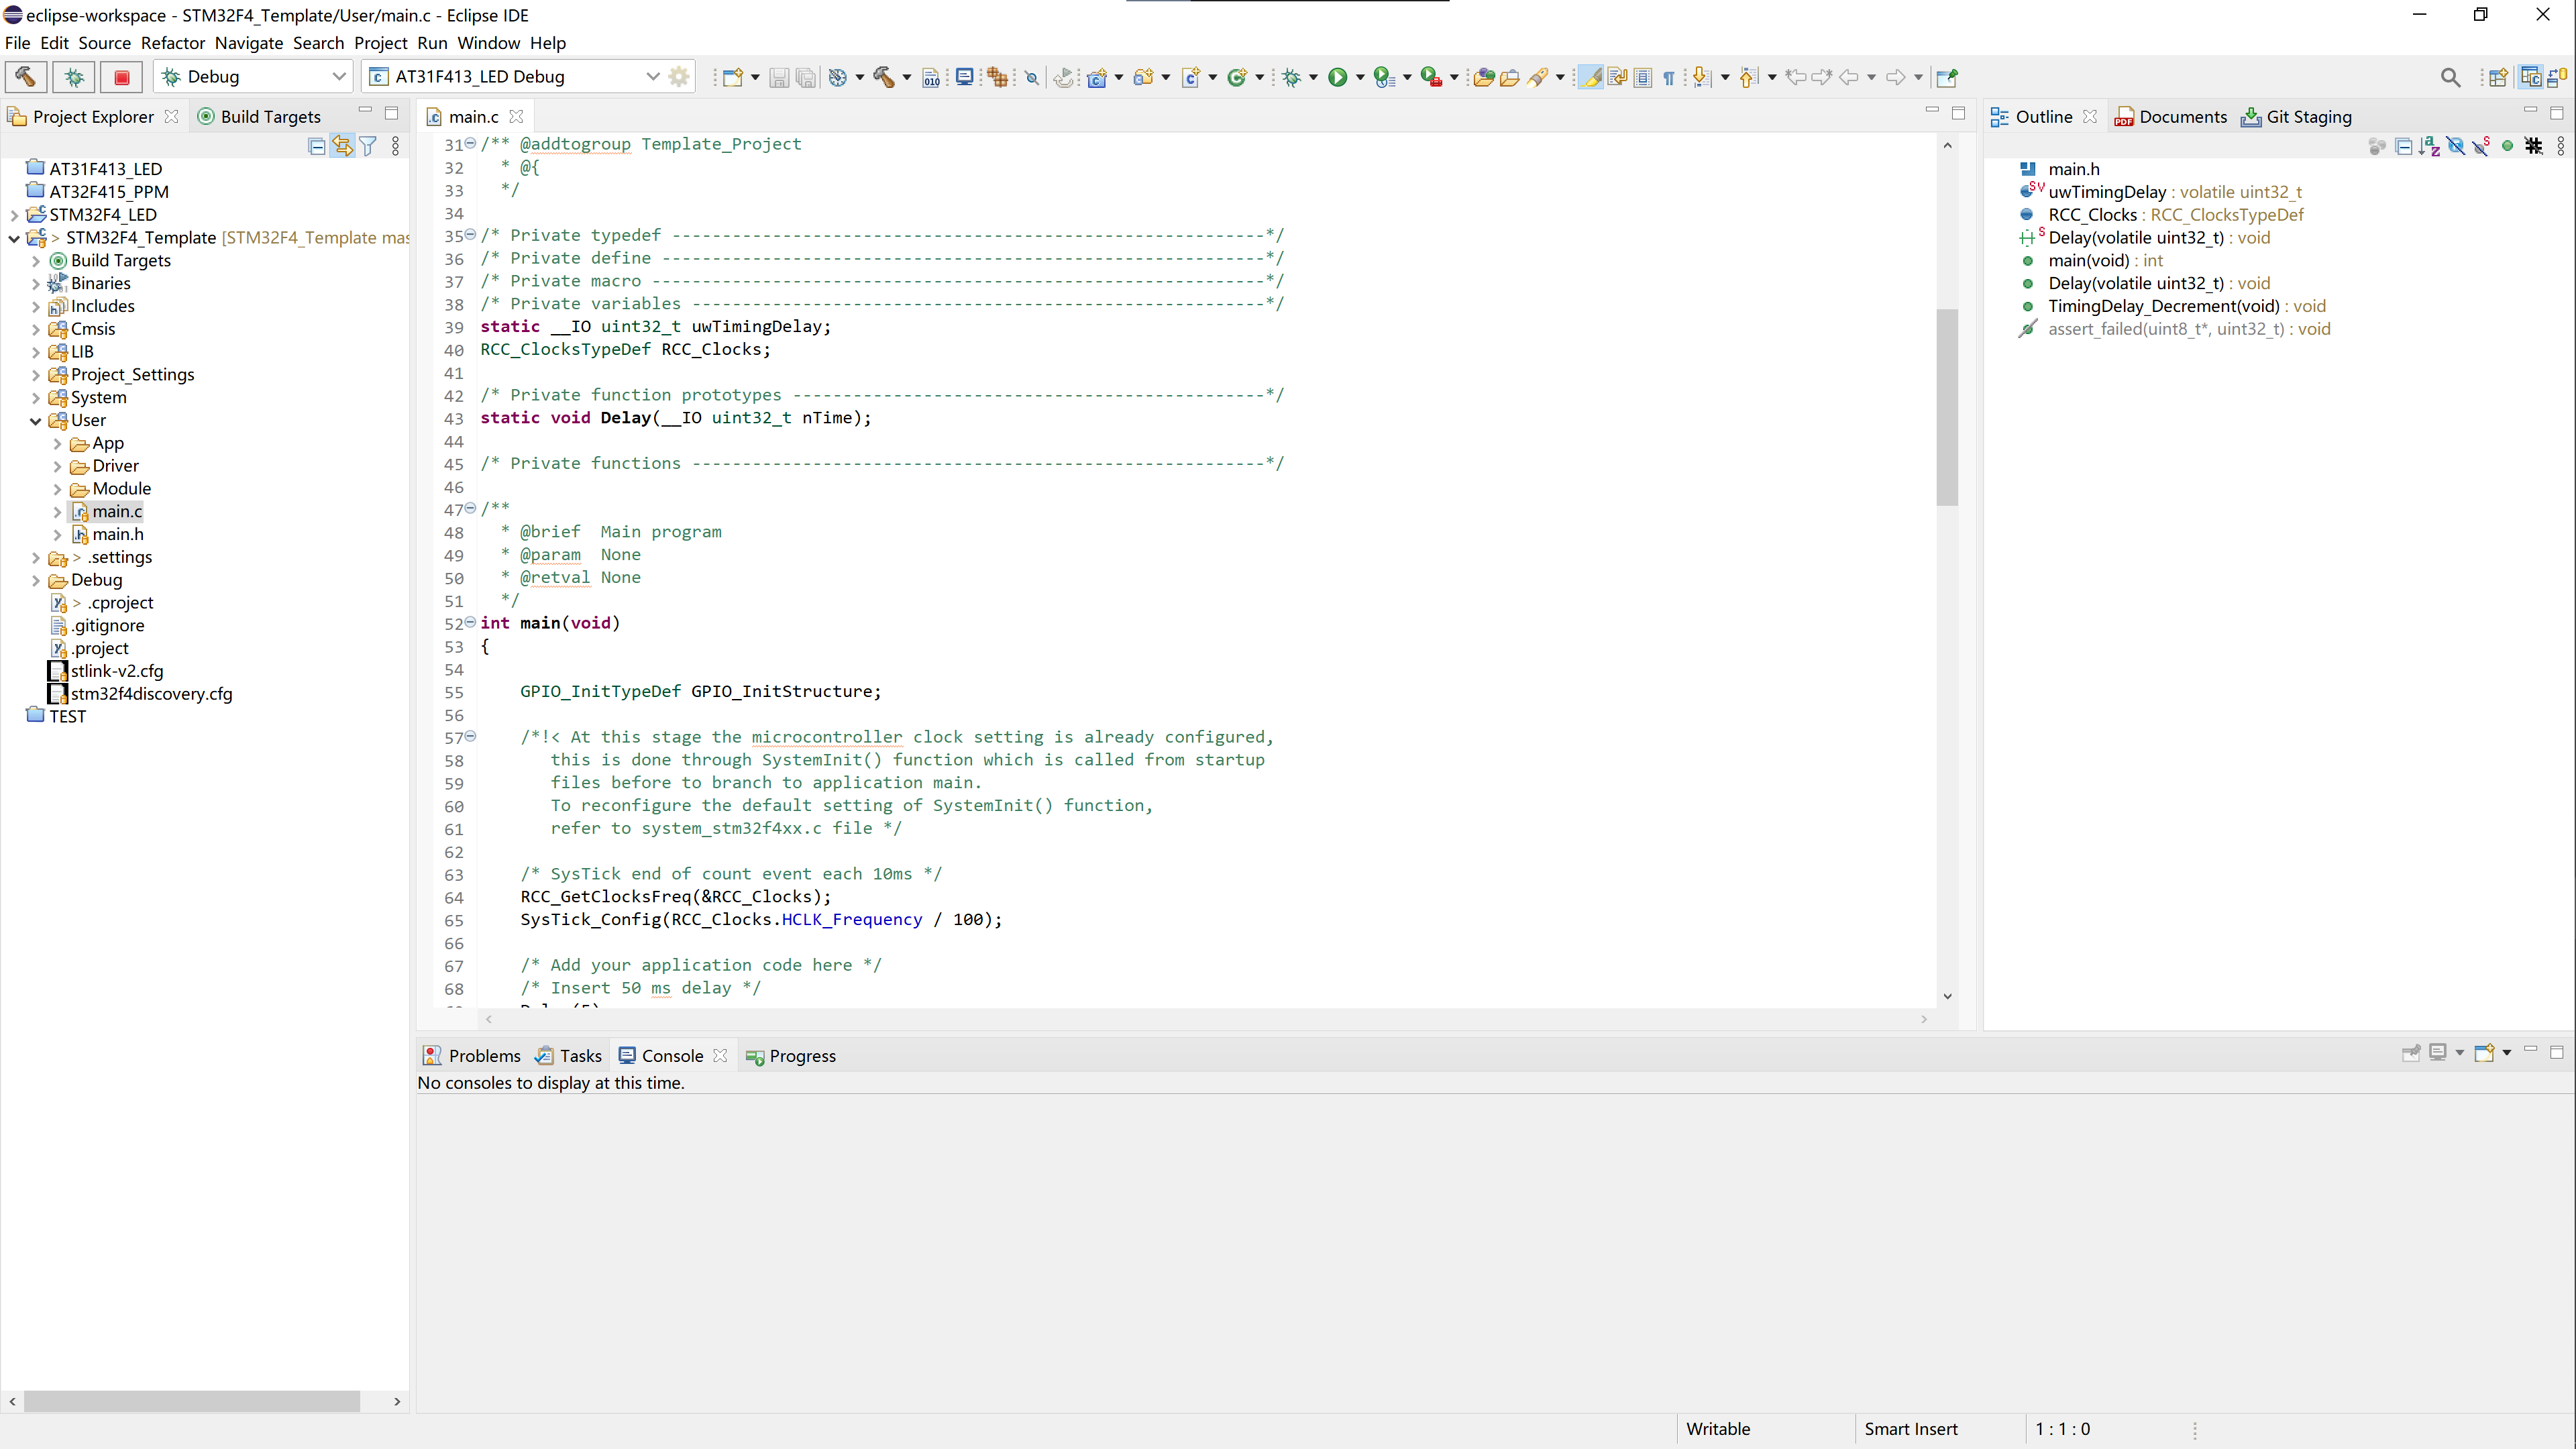This screenshot has height=1449, width=2576.
Task: Click the green Run play icon
Action: 1337,77
